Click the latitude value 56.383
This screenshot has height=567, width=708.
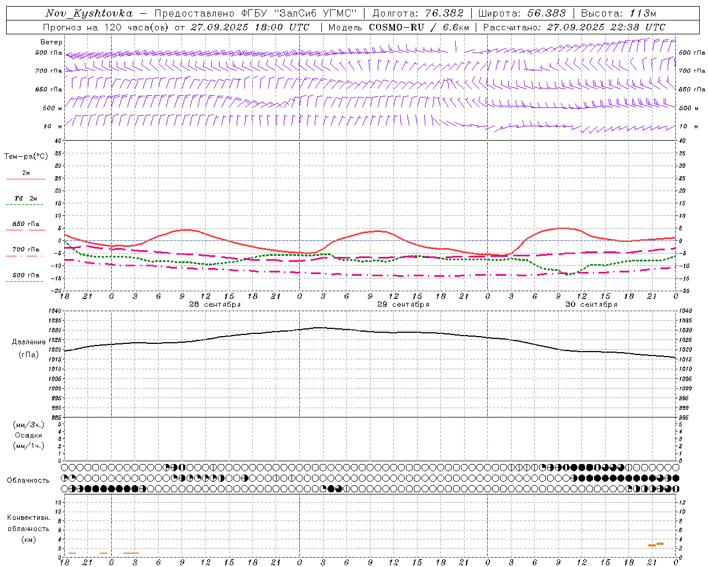547,13
